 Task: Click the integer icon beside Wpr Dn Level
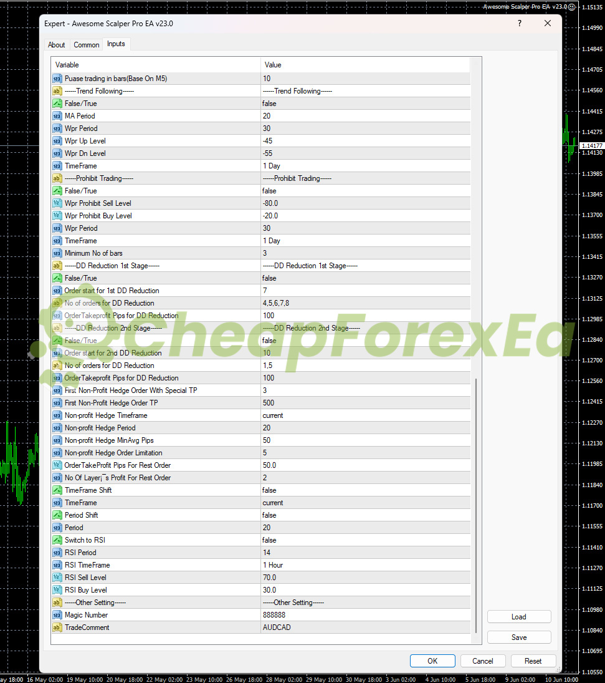[x=57, y=153]
